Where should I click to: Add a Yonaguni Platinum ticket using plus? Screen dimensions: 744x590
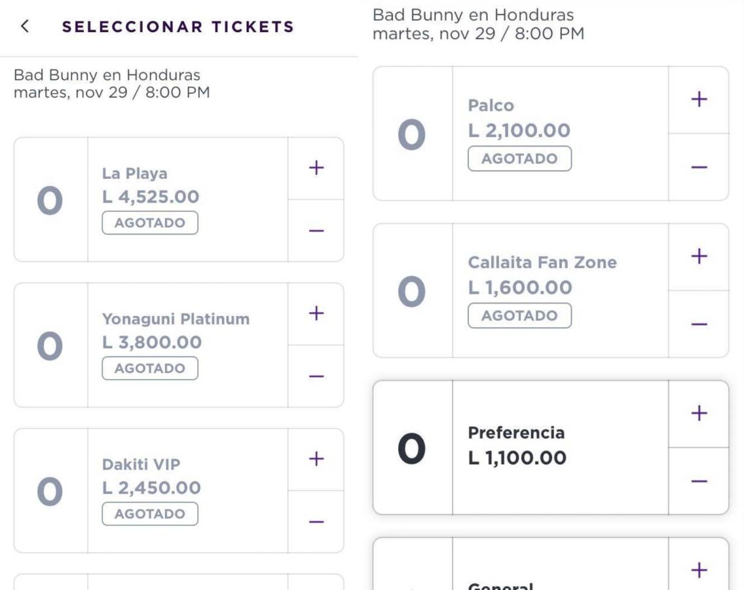point(316,314)
